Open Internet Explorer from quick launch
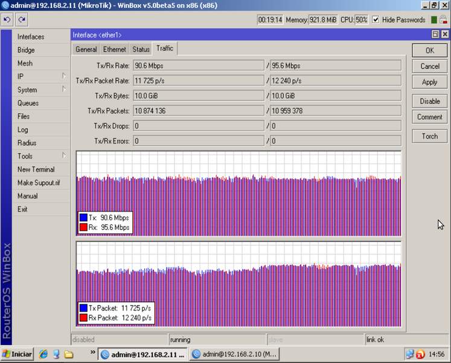The width and height of the screenshot is (451, 363). pos(43,354)
